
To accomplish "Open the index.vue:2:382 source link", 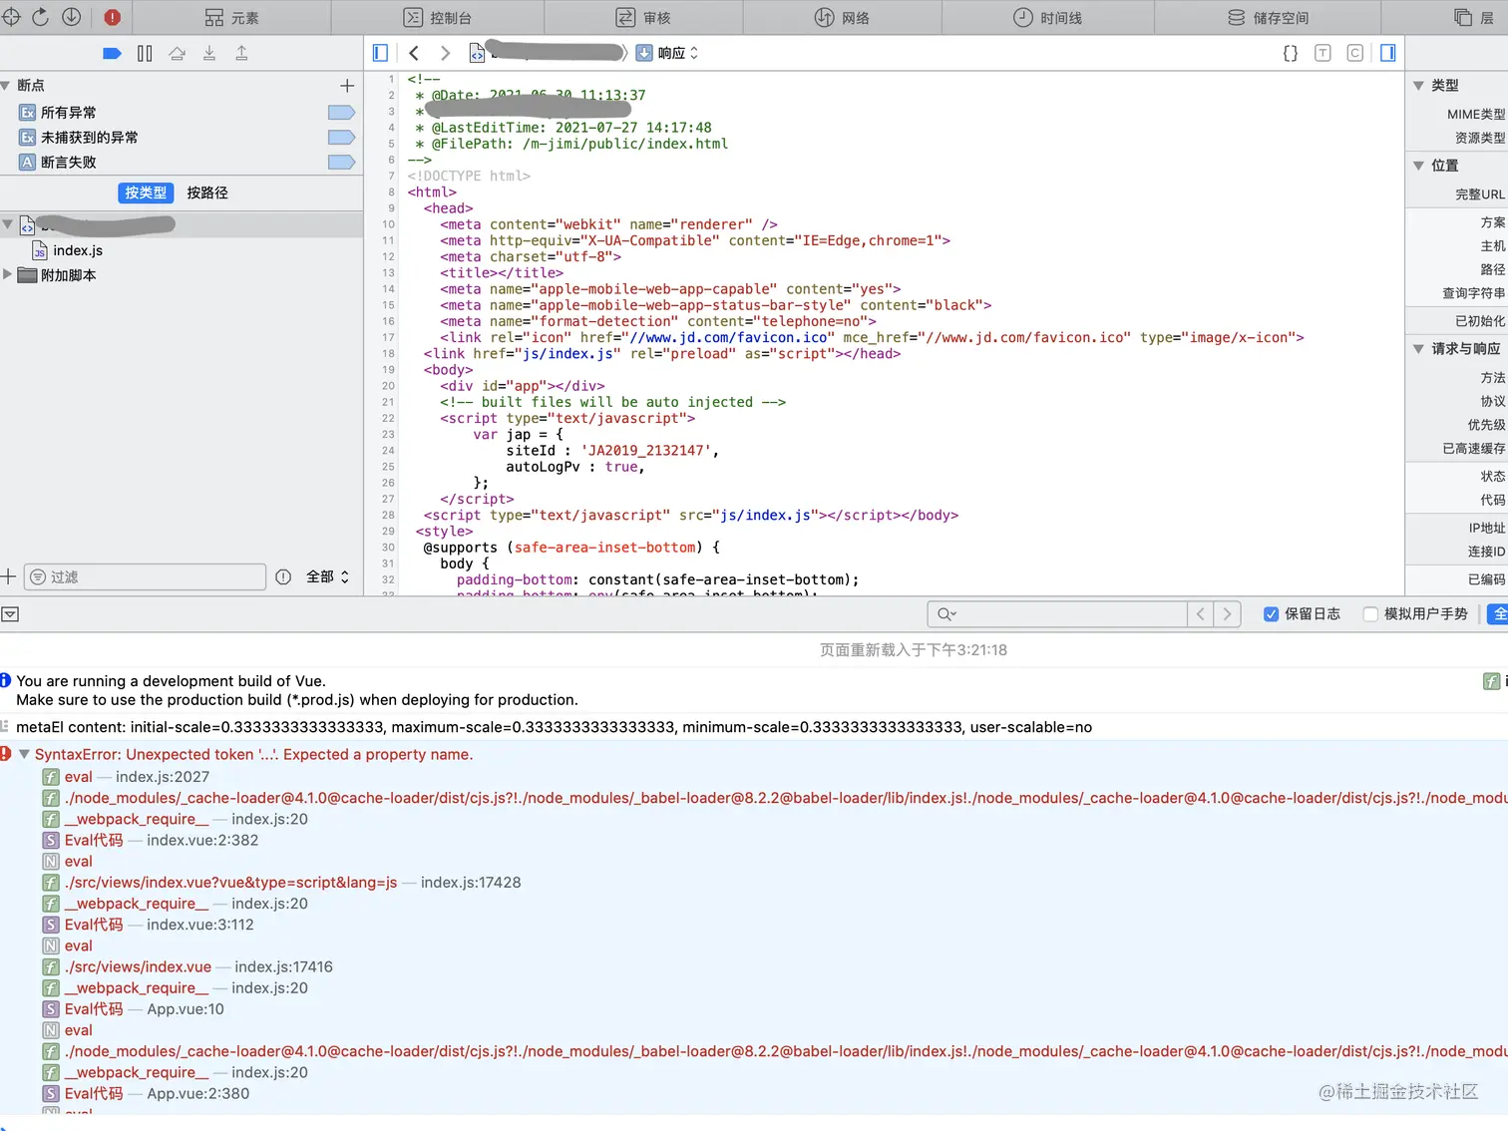I will tap(202, 840).
